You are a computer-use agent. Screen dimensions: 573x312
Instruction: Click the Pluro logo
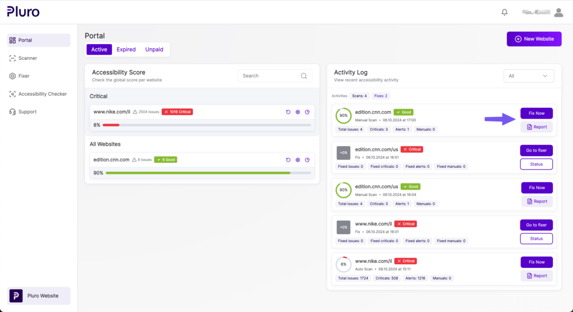pos(23,12)
